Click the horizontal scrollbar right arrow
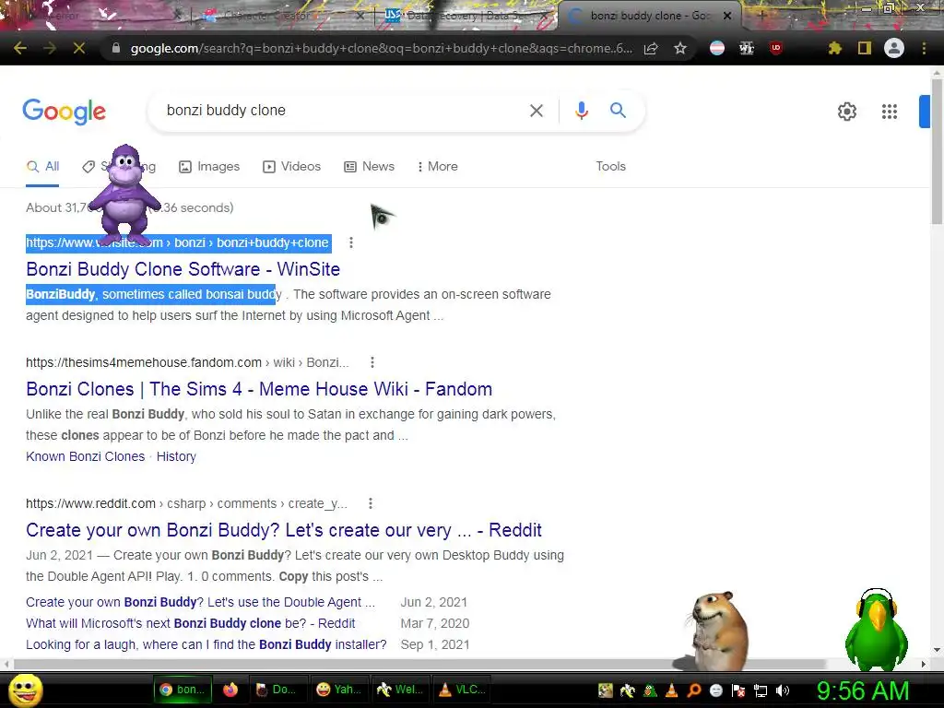The width and height of the screenshot is (944, 708). 924,664
